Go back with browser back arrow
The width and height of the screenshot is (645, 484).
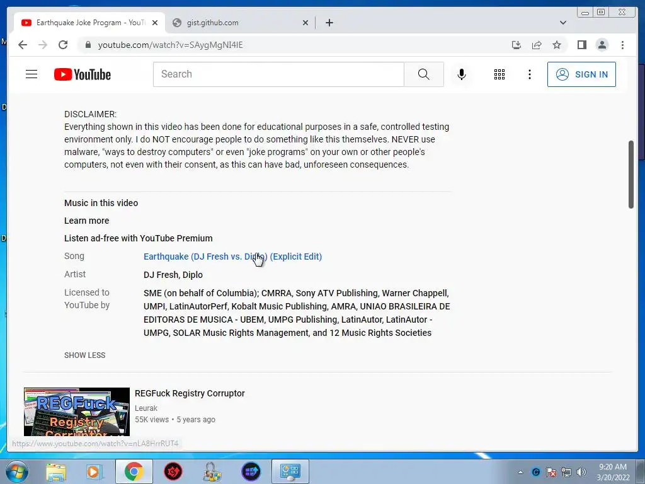[x=23, y=45]
